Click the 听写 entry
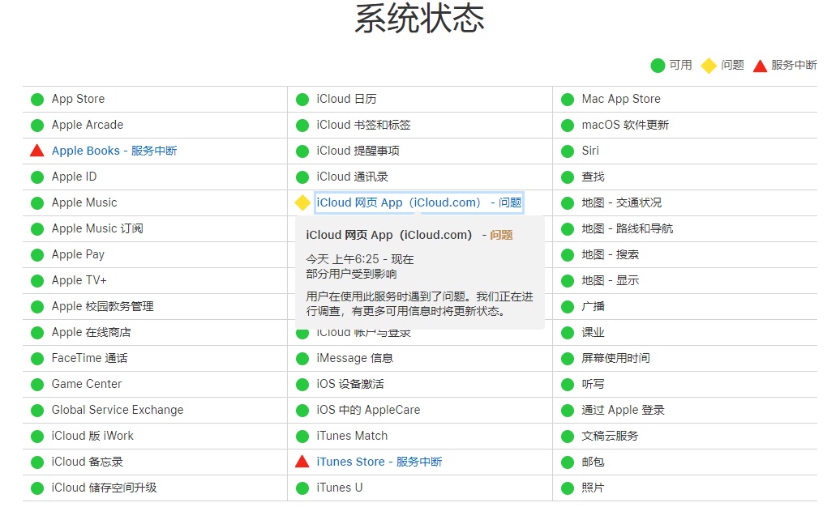 tap(593, 384)
